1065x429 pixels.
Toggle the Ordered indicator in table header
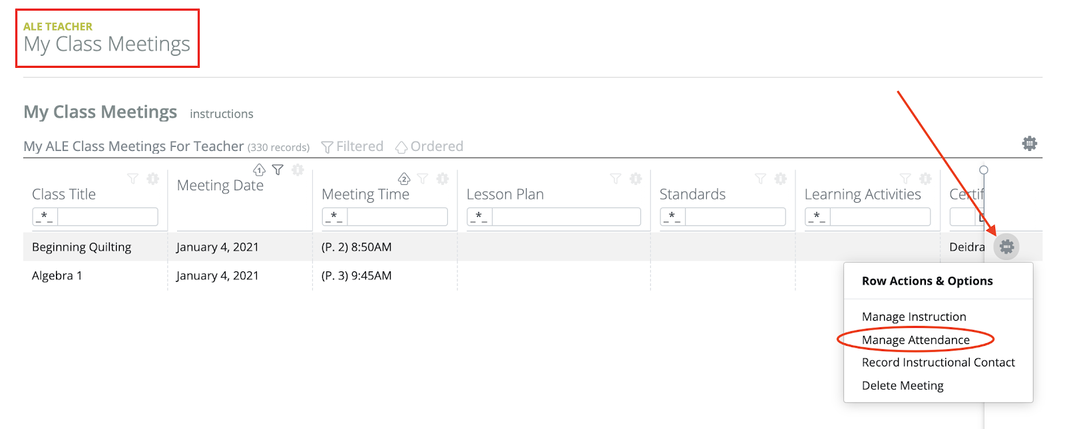[x=429, y=146]
